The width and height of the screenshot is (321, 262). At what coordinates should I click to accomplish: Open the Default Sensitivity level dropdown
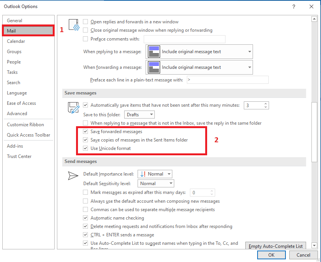pyautogui.click(x=156, y=184)
